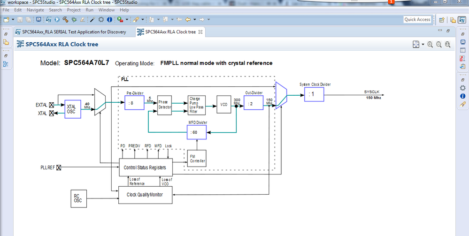Click the Forward navigation arrow
469x236 pixels.
point(202,19)
